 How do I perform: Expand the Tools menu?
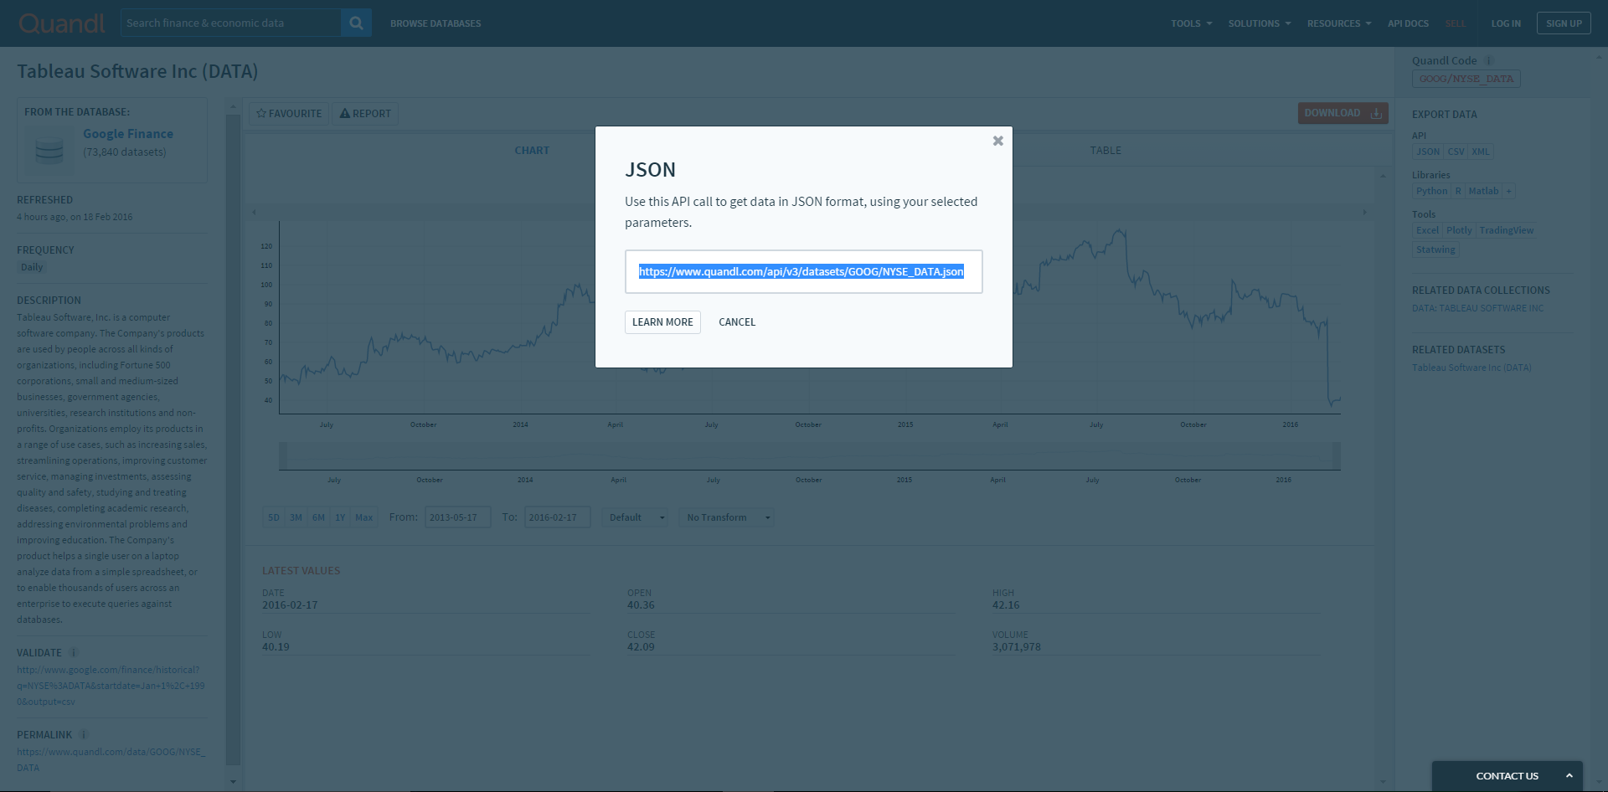coord(1191,23)
